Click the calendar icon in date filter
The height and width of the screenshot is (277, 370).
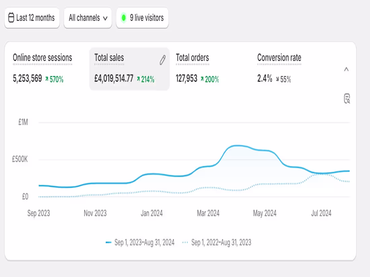coord(11,18)
